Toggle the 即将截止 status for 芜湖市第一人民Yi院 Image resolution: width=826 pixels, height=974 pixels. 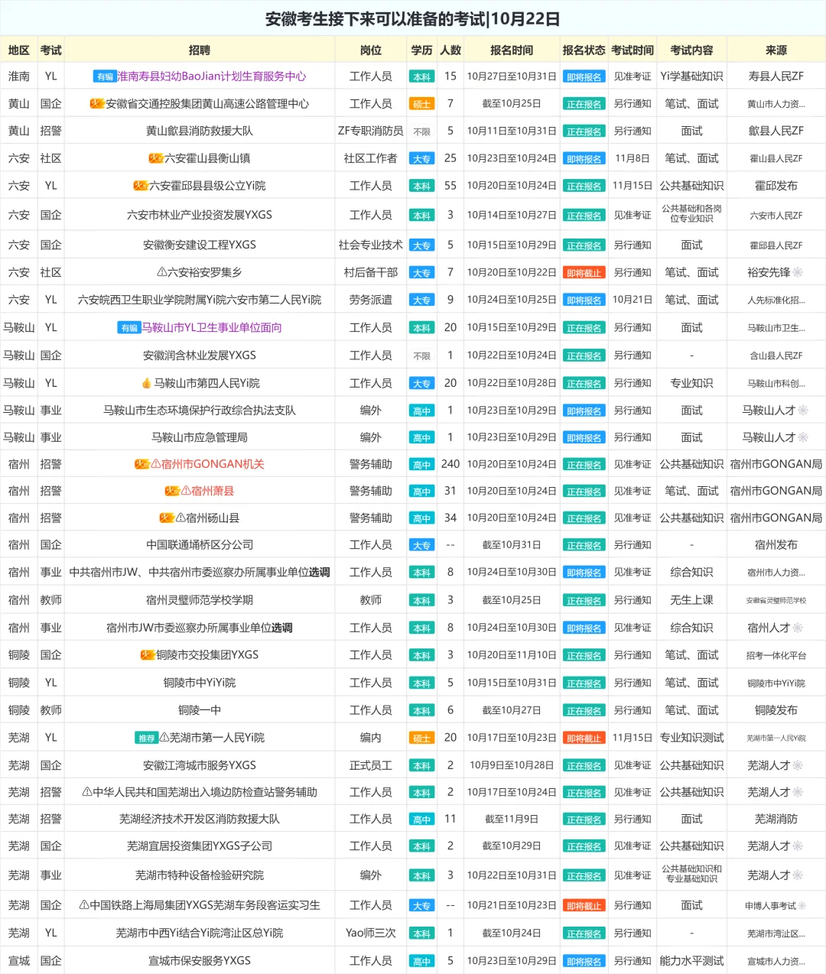584,737
